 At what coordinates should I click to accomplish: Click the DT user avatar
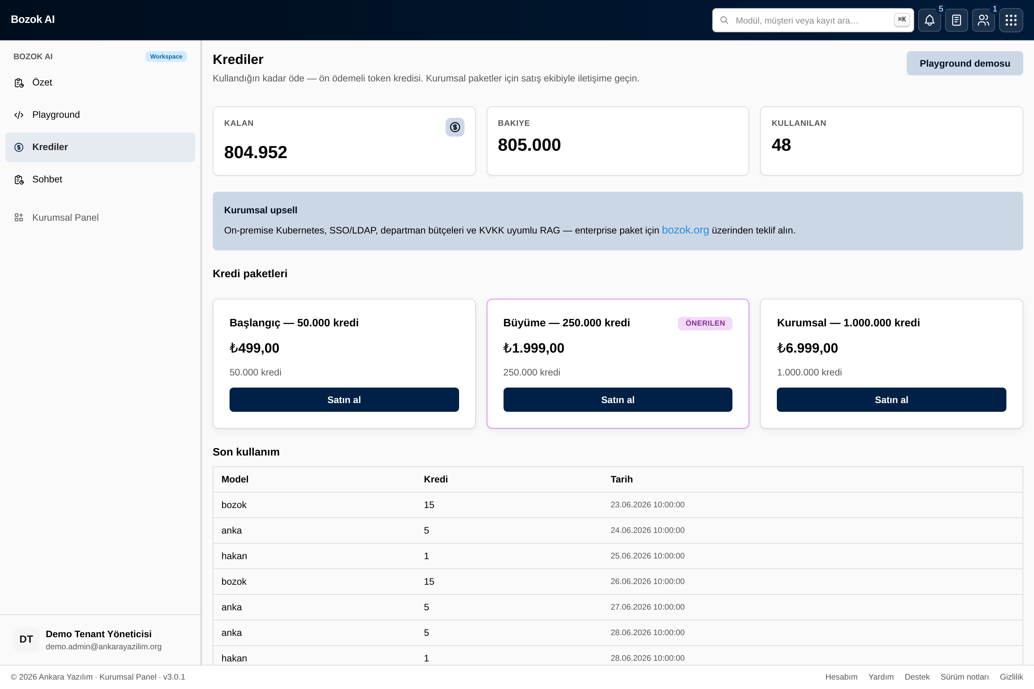tap(26, 639)
